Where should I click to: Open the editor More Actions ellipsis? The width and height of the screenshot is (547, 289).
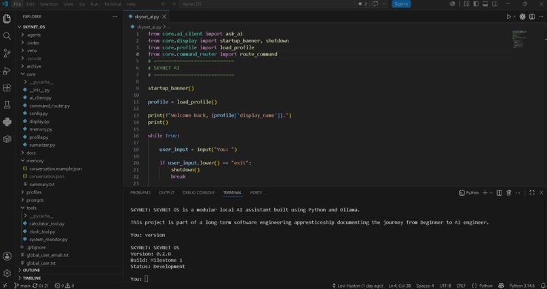click(541, 17)
